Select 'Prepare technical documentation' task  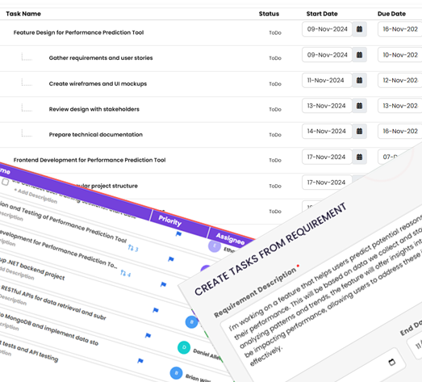(95, 134)
